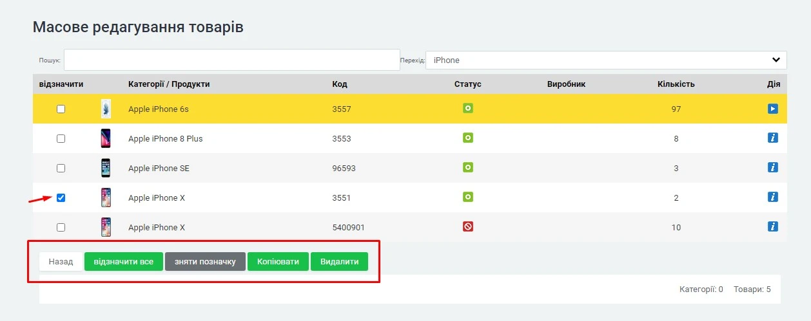Open info icon for Apple iPhone SE
Viewport: 811px width, 321px height.
coord(773,168)
